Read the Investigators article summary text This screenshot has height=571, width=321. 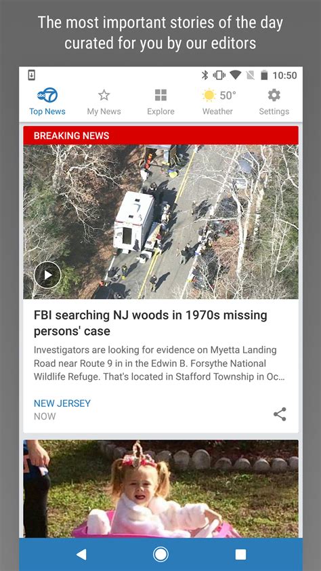pyautogui.click(x=159, y=363)
